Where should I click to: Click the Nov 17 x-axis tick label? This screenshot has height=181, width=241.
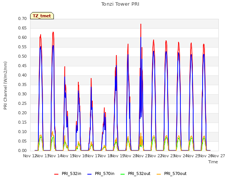[93, 156]
